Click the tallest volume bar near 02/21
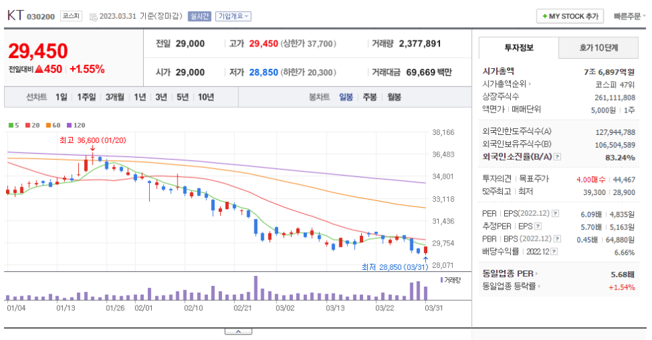 256,288
